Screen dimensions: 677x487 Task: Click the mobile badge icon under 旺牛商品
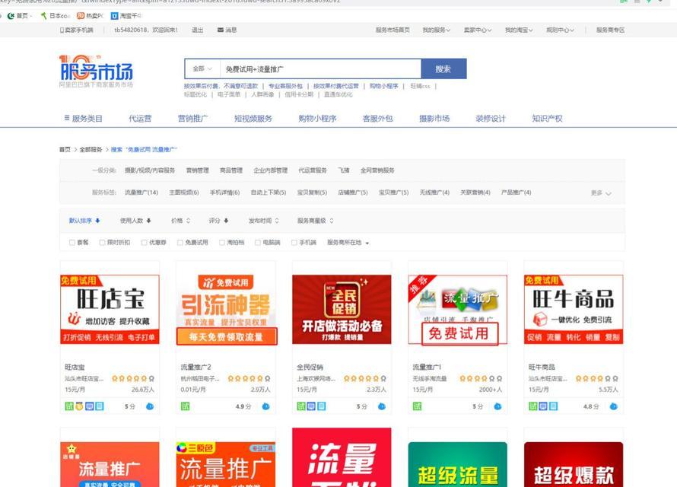(x=553, y=406)
